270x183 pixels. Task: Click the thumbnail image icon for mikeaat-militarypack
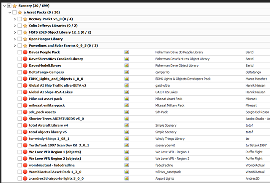[x=127, y=106]
